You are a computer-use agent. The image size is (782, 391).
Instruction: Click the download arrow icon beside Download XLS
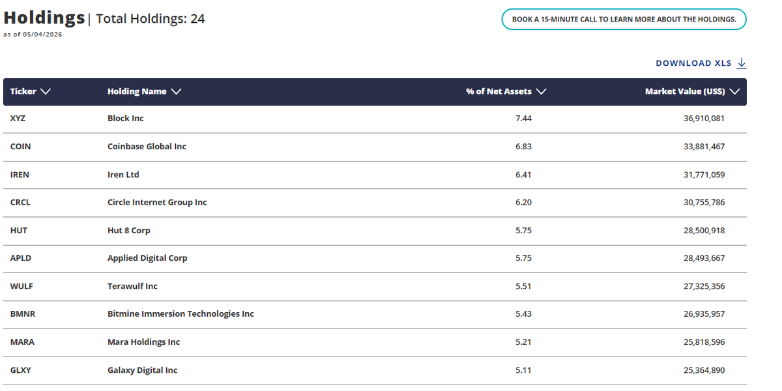click(x=742, y=63)
